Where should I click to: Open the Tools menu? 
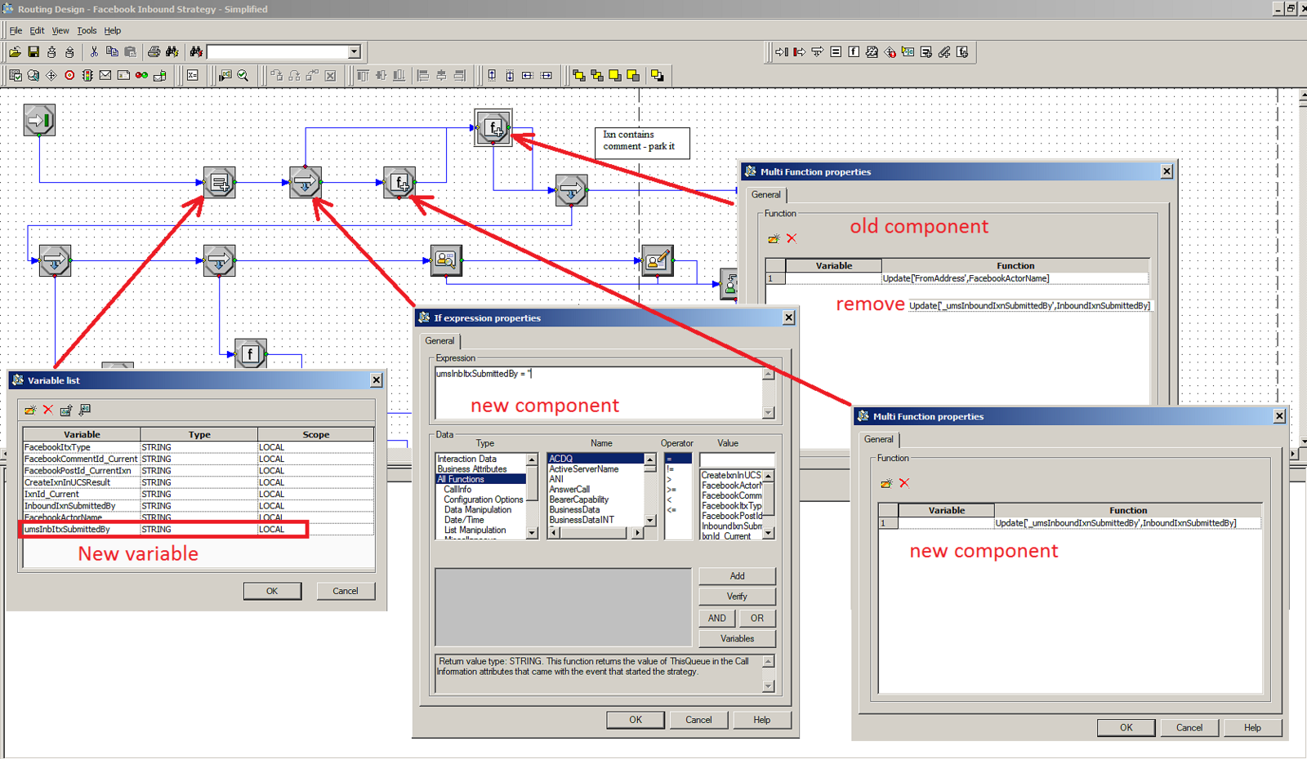(87, 31)
